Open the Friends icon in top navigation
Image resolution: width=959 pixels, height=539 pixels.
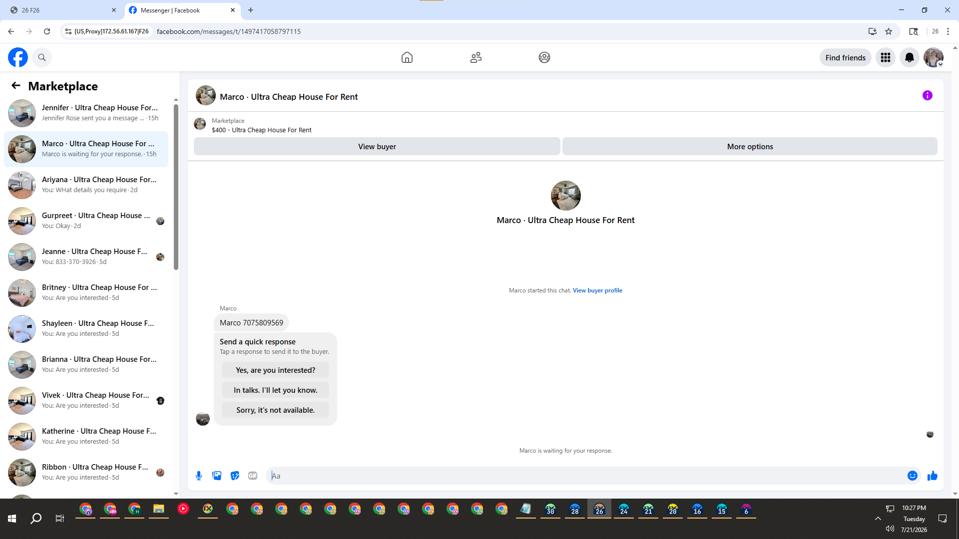tap(476, 57)
